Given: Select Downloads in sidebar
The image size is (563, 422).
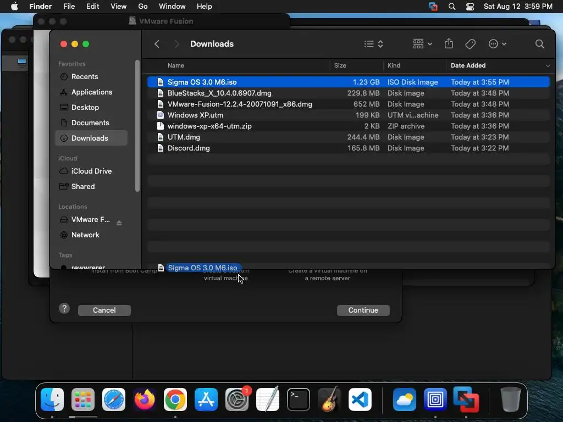Looking at the screenshot, I should point(92,138).
